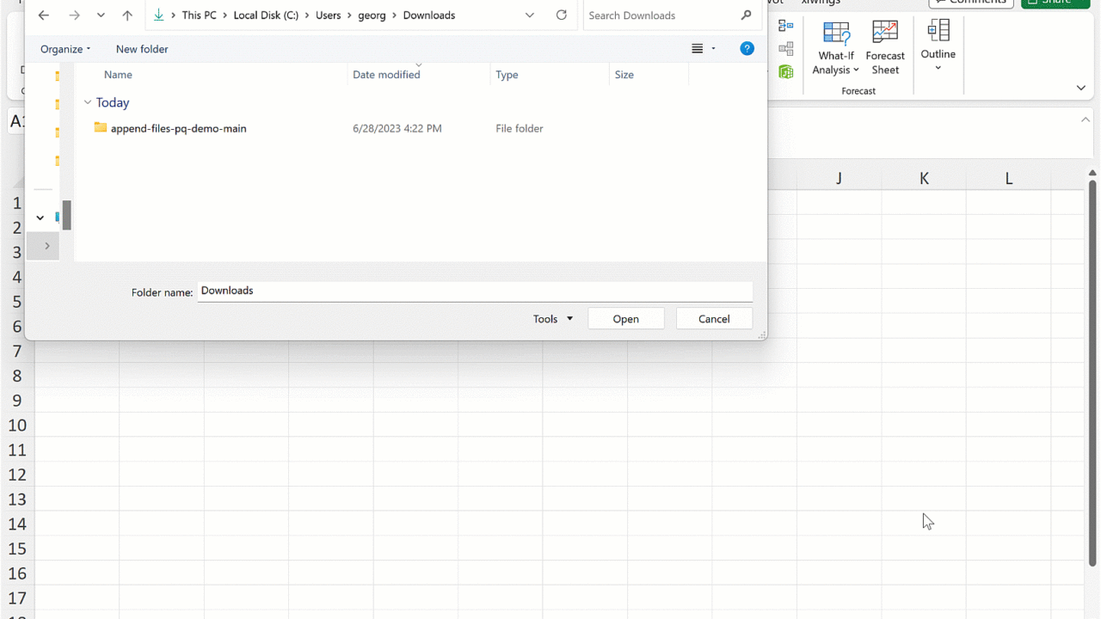Click the Open button
Image resolution: width=1101 pixels, height=619 pixels.
[x=626, y=319]
